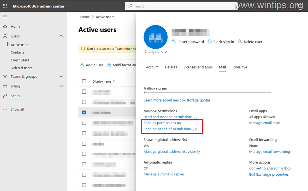Click the Multi-factor authentication lock icon
The image size is (308, 191).
pos(109,65)
